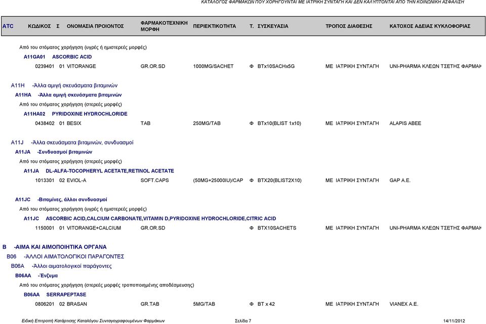Select the A11J group heading

[x=72, y=143]
